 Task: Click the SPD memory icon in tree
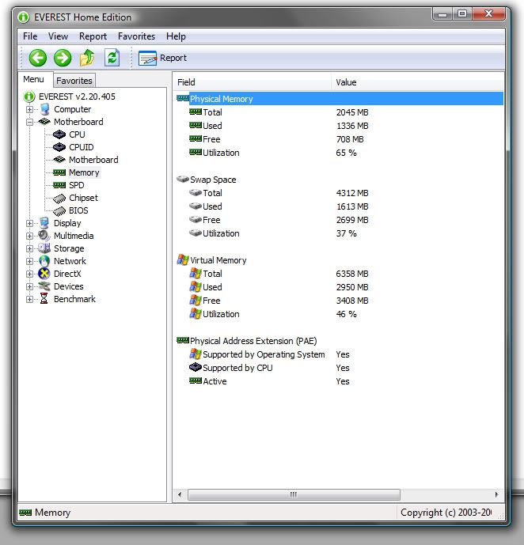(59, 185)
